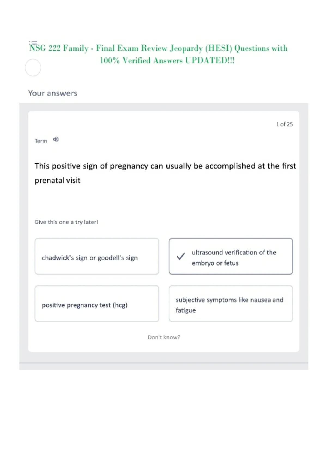
Task: Click the checkmark icon on the ultrasound answer
Action: (181, 256)
